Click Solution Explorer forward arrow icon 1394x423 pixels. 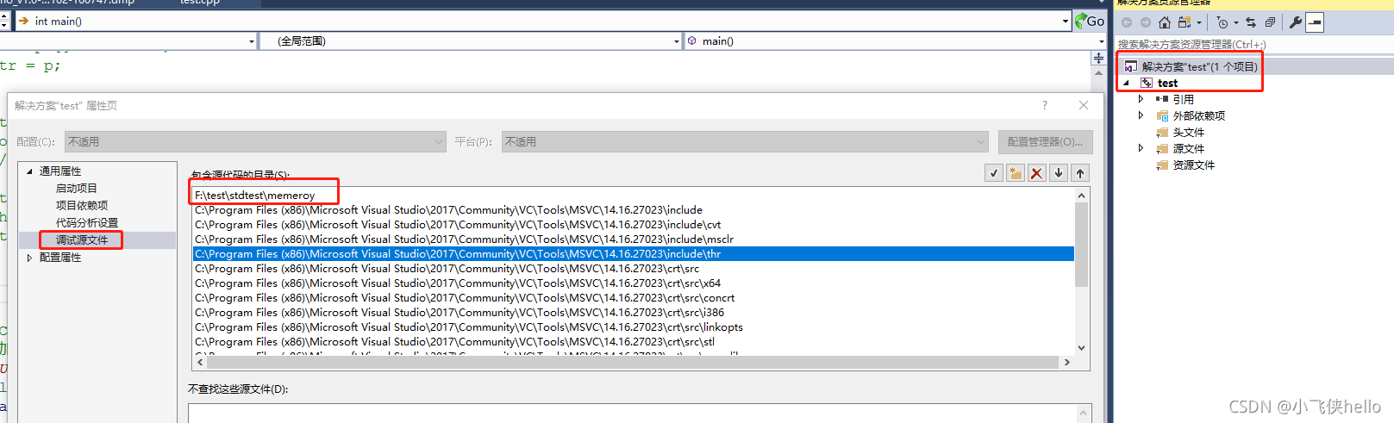(1145, 22)
